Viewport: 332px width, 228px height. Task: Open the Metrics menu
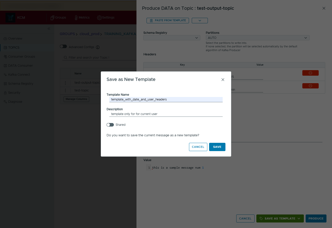pyautogui.click(x=82, y=18)
